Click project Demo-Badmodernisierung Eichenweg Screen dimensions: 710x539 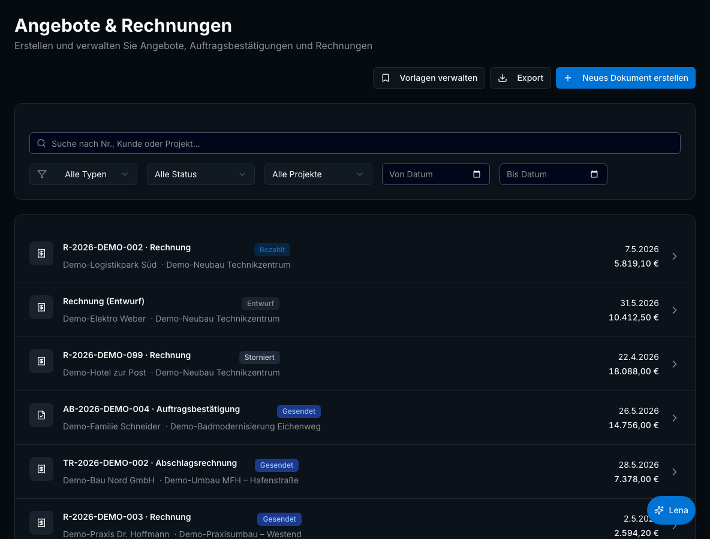[245, 426]
